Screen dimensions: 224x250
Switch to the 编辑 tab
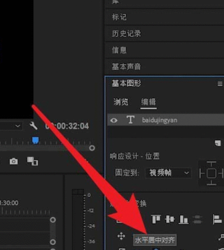(x=149, y=102)
